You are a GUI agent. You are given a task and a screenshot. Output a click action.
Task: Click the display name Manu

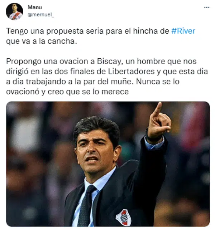tap(35, 7)
